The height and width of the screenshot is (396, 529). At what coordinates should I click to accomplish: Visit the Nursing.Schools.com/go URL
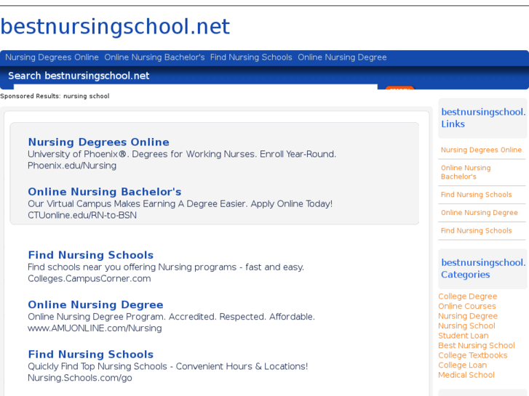pos(79,377)
